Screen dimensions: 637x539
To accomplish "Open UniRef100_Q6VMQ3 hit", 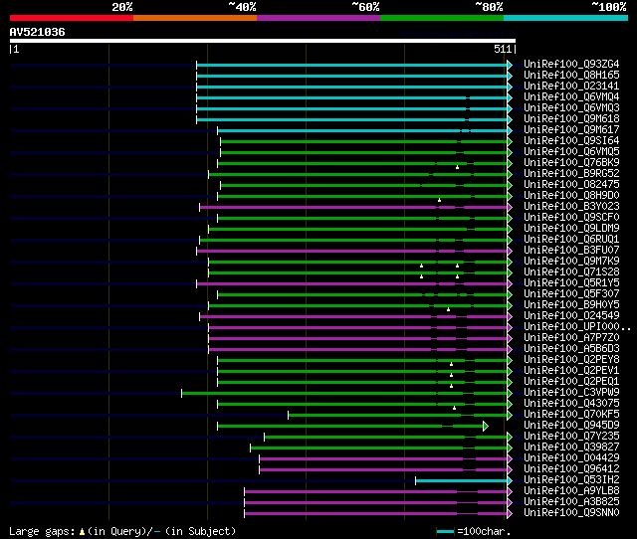I will (571, 108).
